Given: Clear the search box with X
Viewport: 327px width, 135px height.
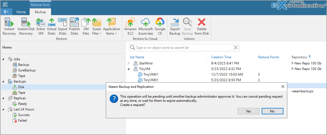Looking at the screenshot, I should click(236, 48).
